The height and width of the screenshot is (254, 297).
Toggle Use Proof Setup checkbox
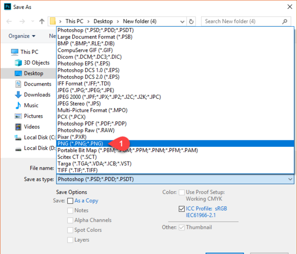182,192
